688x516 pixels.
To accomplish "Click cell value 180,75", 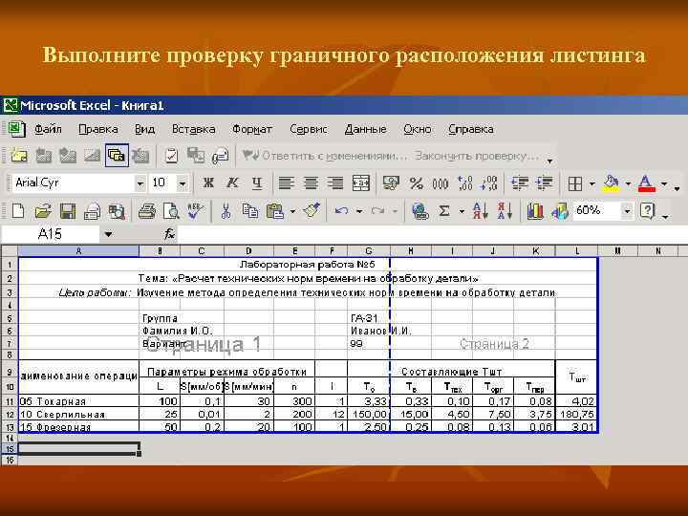I will coord(576,414).
